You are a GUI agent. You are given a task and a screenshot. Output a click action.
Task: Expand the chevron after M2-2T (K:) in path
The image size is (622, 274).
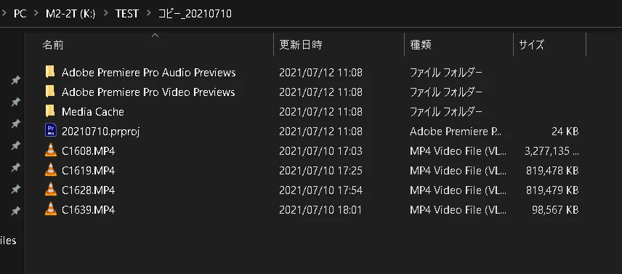tap(106, 14)
